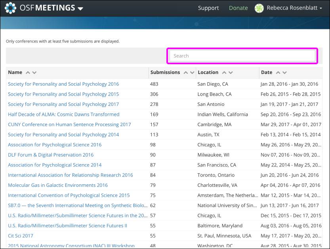Sort Submissions column descending
This screenshot has width=330, height=249.
click(x=192, y=73)
